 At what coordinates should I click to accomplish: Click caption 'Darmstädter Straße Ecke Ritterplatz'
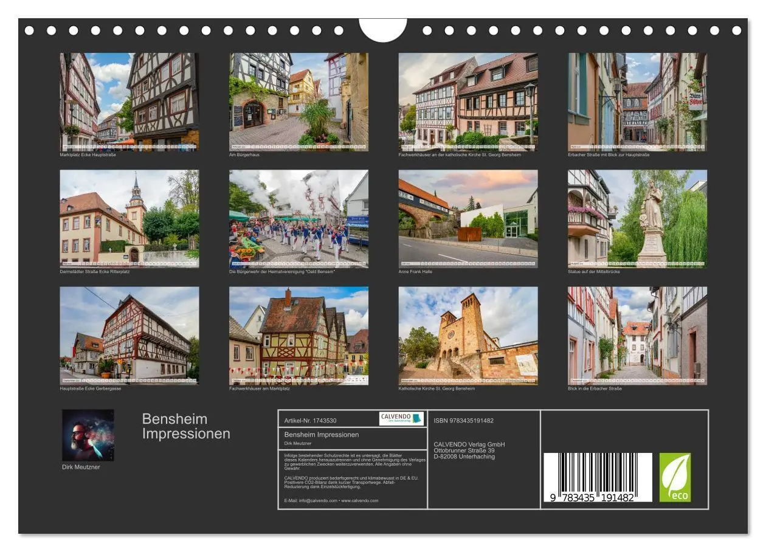pyautogui.click(x=95, y=272)
